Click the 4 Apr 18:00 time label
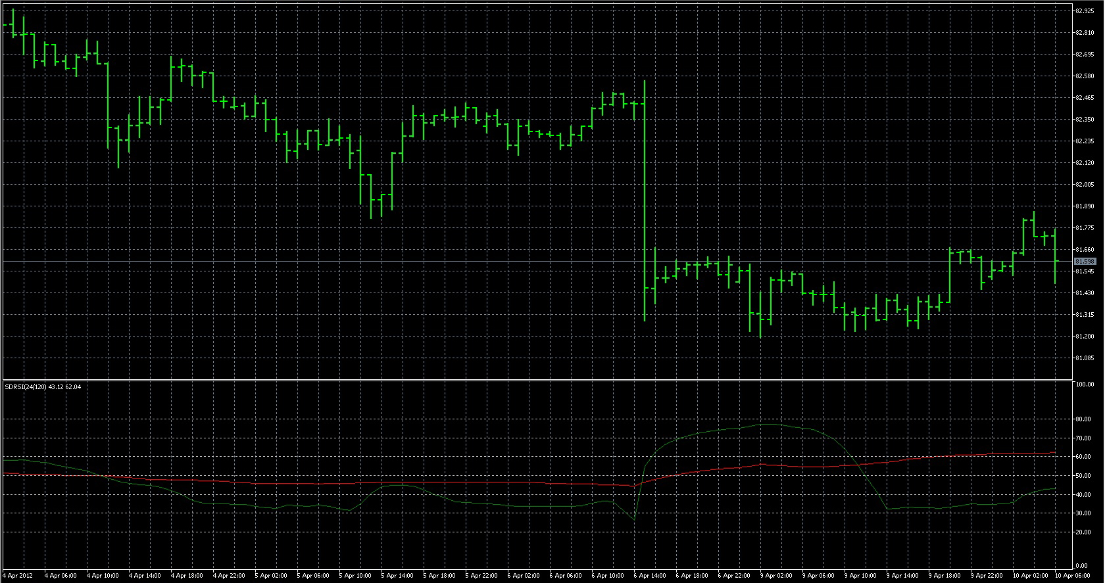The height and width of the screenshot is (583, 1105). [x=187, y=576]
